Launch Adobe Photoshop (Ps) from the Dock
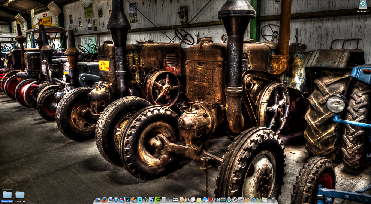 click(x=152, y=200)
